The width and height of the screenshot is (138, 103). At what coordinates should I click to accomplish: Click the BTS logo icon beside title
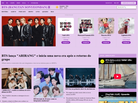pos(49,7)
